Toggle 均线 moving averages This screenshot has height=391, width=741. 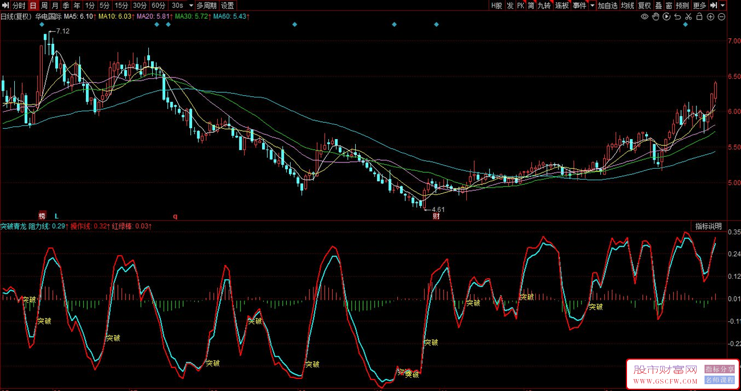tap(628, 5)
